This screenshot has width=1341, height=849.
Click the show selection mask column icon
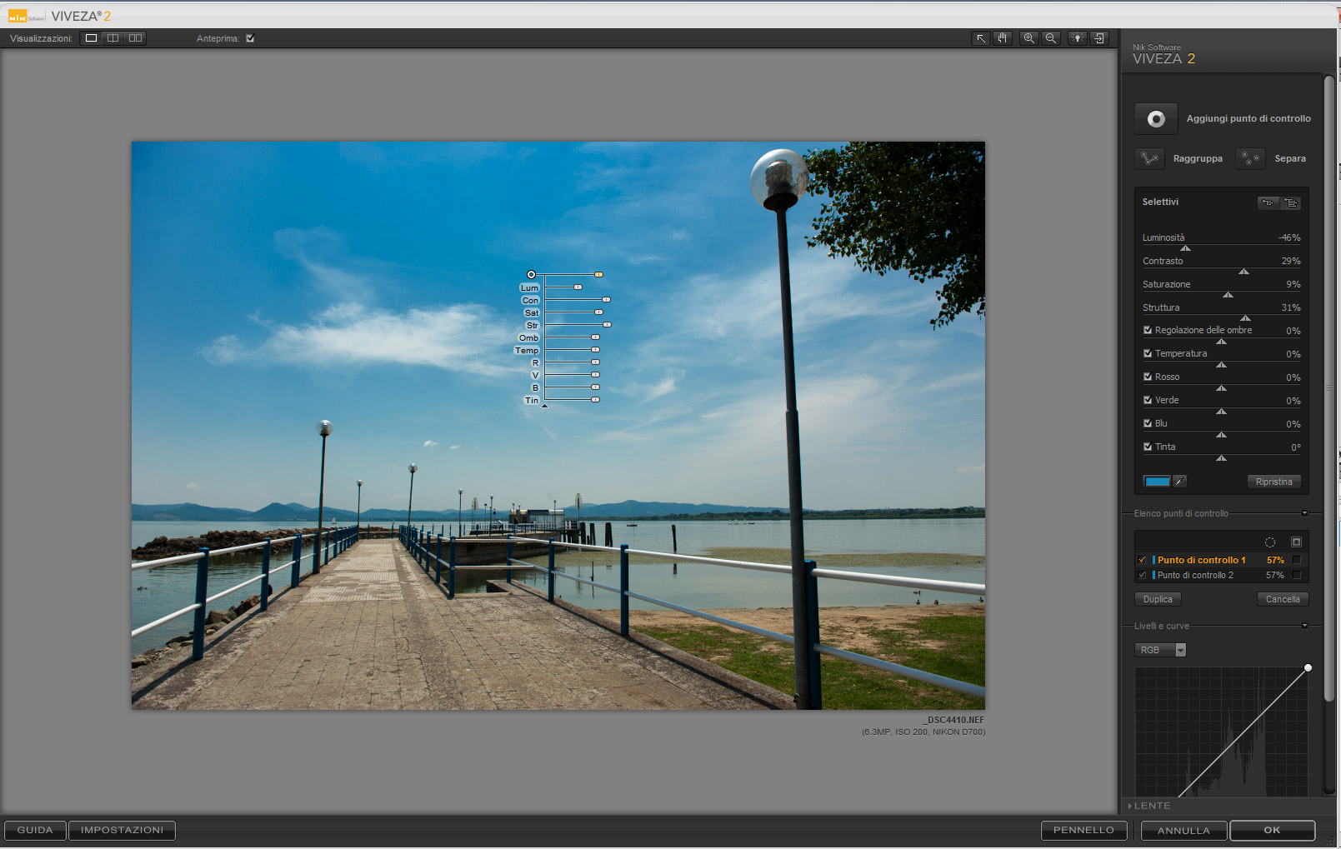tap(1296, 542)
